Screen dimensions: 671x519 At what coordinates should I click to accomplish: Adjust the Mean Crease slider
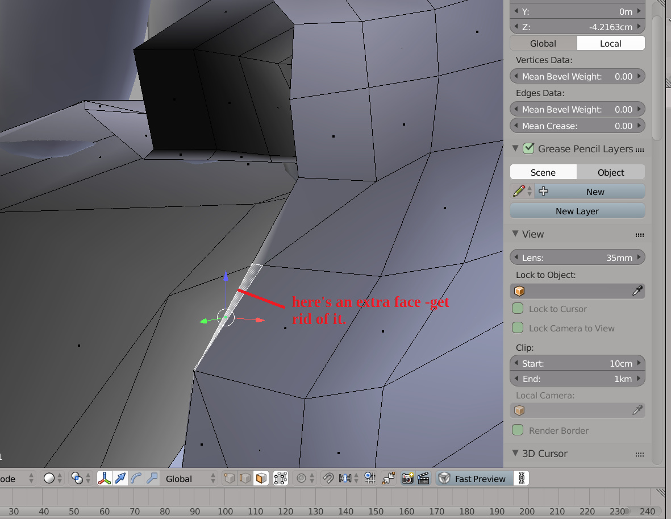(577, 126)
